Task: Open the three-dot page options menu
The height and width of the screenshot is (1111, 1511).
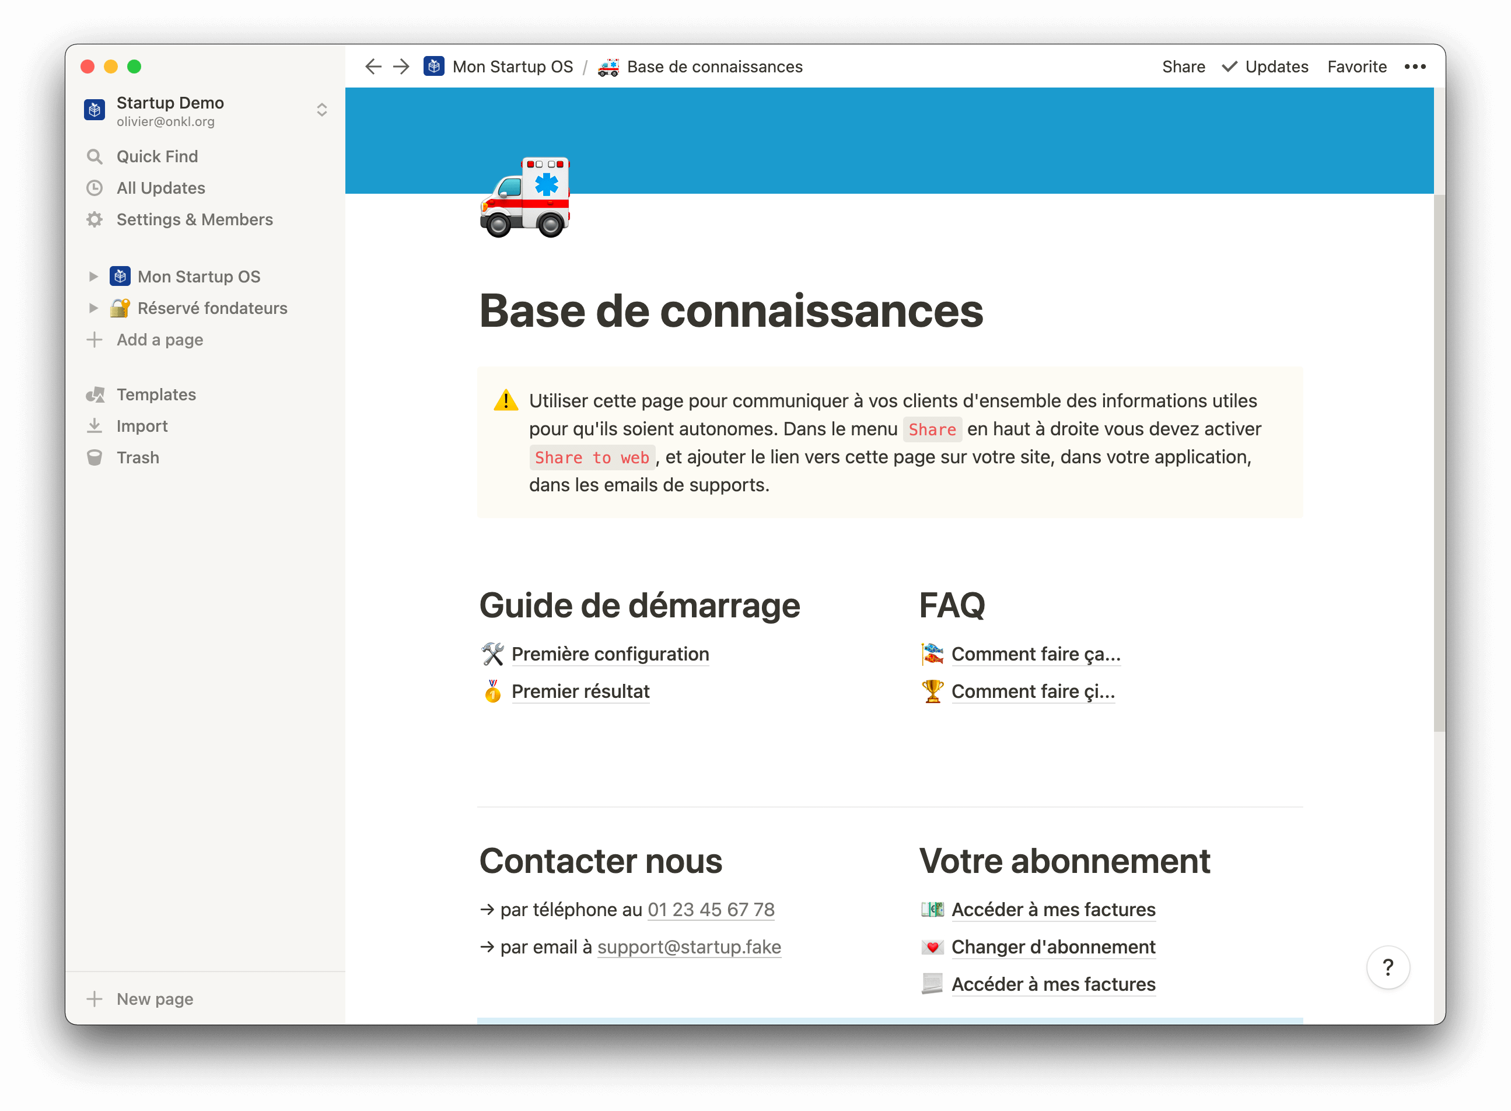Action: tap(1415, 67)
